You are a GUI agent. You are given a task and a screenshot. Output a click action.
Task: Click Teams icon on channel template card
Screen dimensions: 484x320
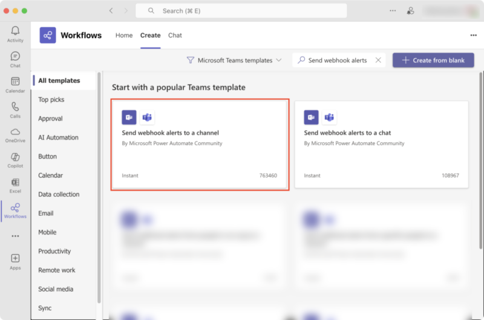click(x=147, y=117)
